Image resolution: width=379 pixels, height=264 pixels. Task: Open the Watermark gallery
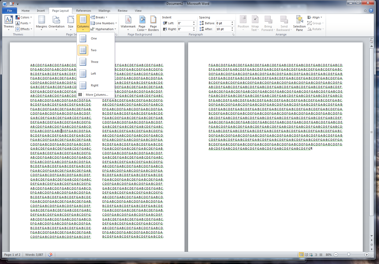[128, 23]
